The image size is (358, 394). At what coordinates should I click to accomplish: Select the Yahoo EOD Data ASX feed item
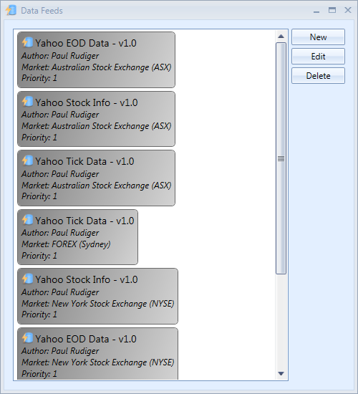pos(96,59)
